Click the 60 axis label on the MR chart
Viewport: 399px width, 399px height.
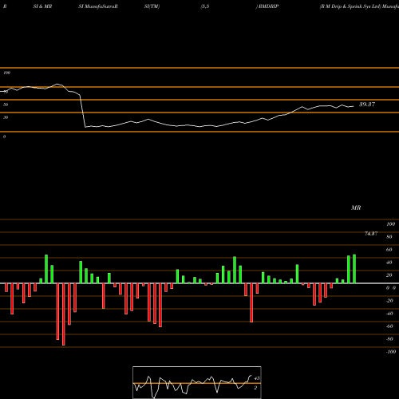[x=389, y=250]
